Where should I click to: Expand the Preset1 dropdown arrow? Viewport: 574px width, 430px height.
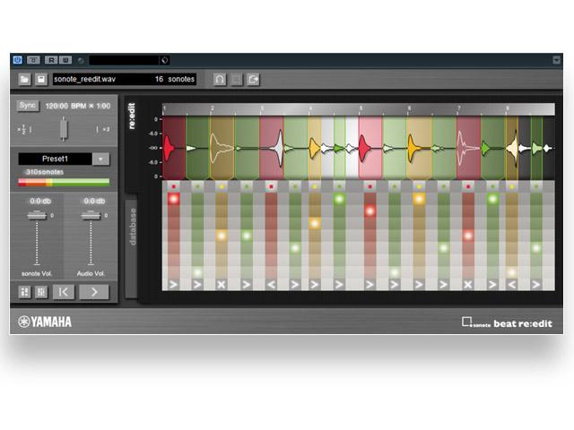[100, 159]
